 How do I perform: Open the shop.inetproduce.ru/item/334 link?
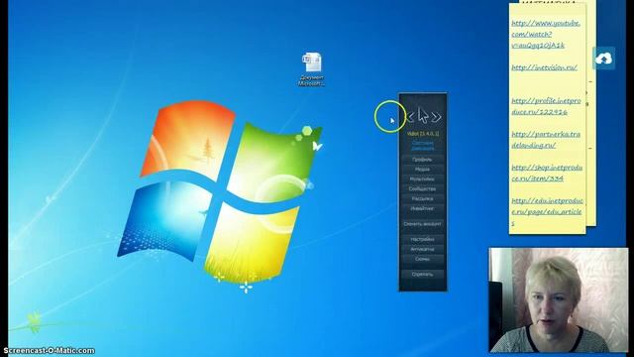pos(547,173)
